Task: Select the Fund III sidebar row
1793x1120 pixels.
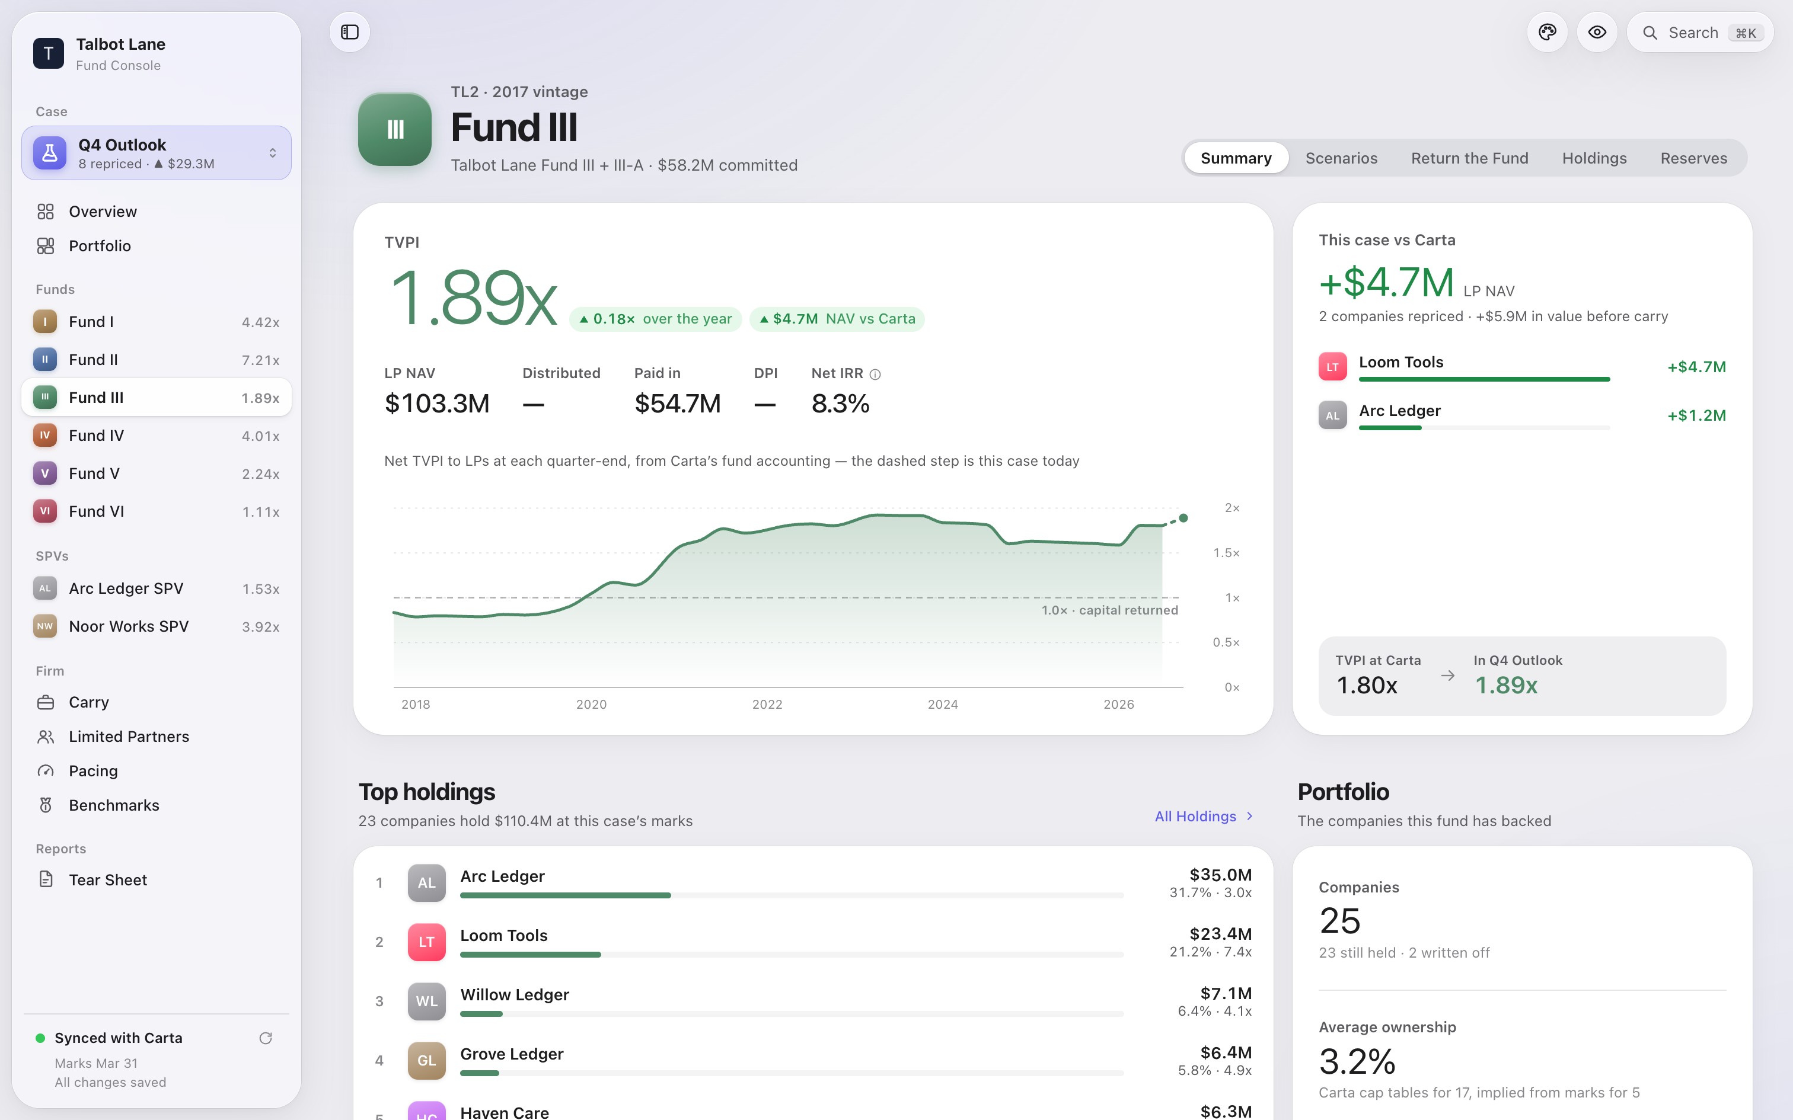Action: tap(157, 398)
